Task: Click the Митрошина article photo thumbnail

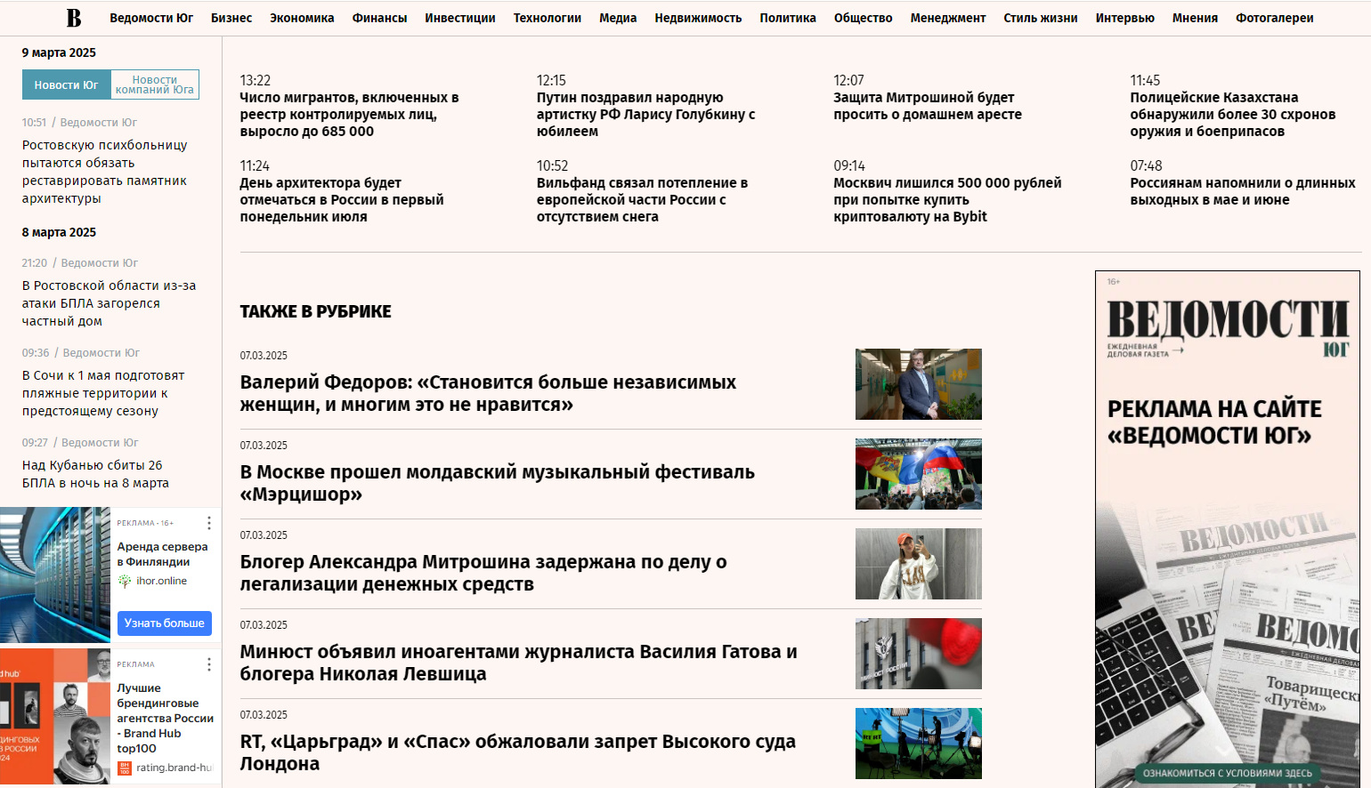Action: click(919, 564)
